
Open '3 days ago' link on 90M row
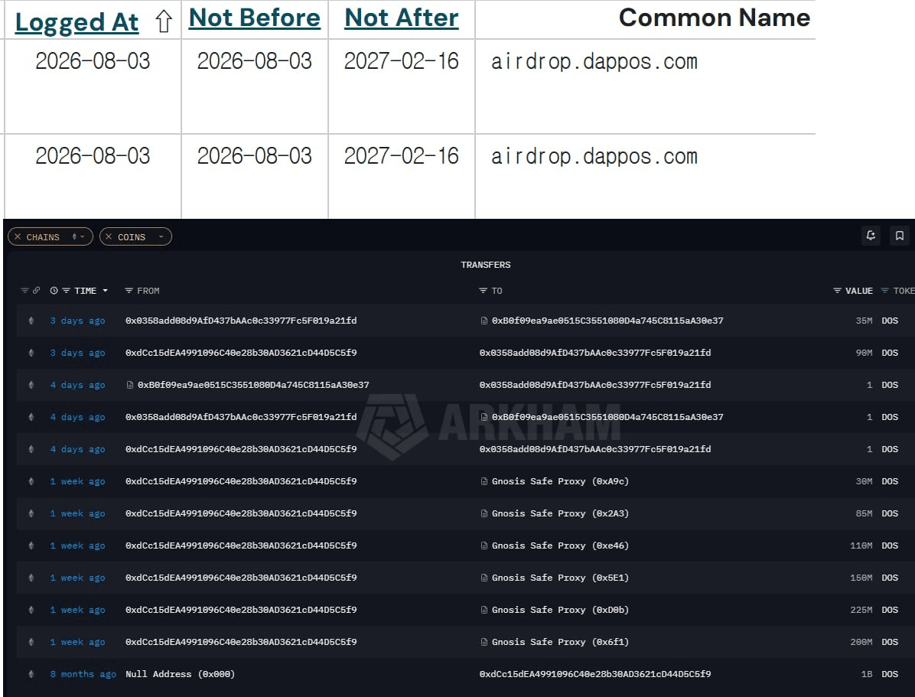(x=77, y=353)
